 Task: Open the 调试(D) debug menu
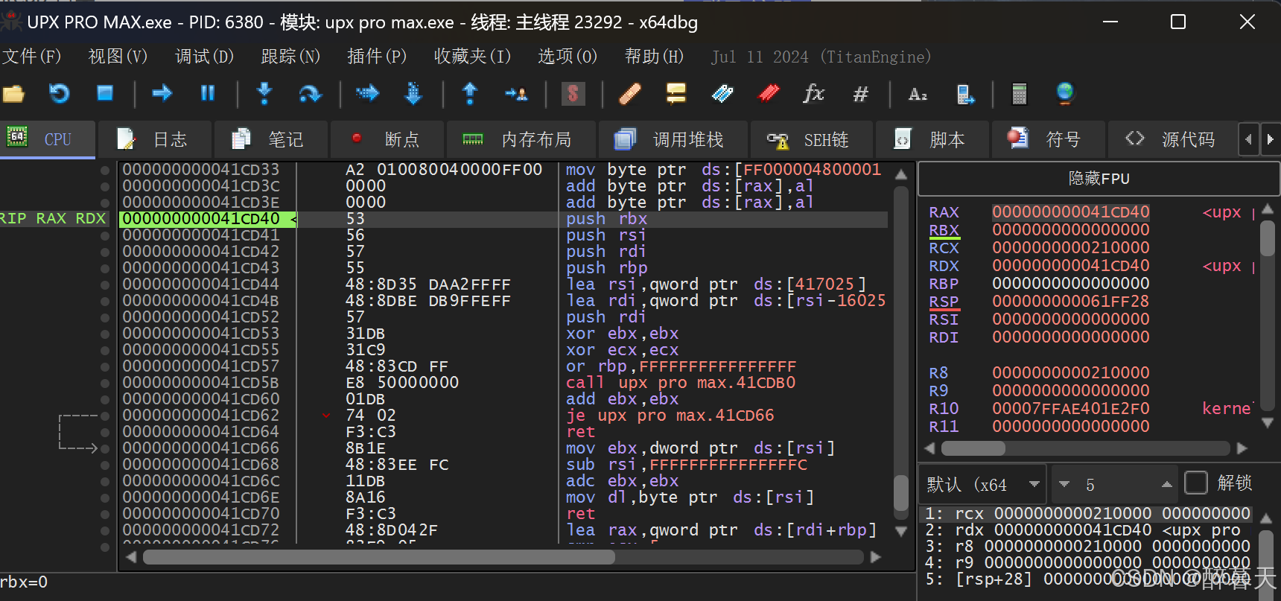click(204, 57)
